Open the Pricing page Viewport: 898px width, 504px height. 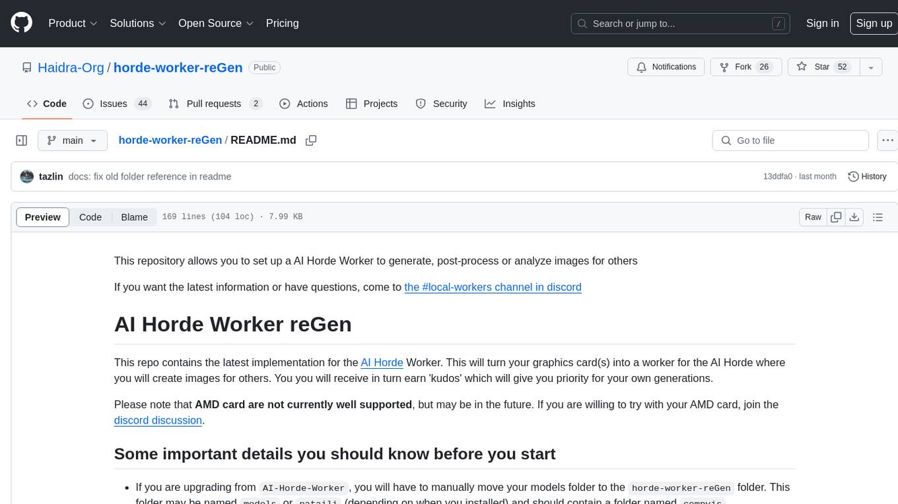click(282, 23)
